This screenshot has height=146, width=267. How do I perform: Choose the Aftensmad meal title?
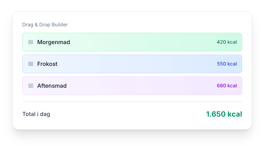pos(52,86)
